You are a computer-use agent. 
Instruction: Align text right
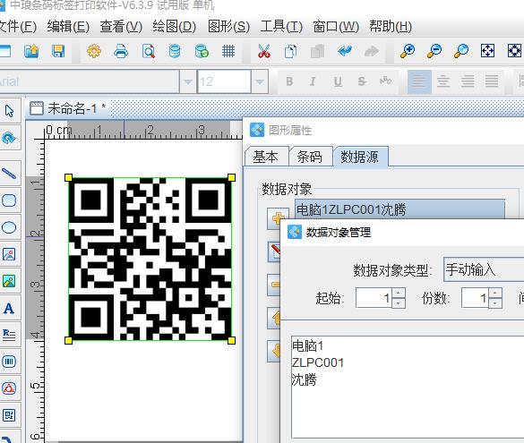click(468, 81)
